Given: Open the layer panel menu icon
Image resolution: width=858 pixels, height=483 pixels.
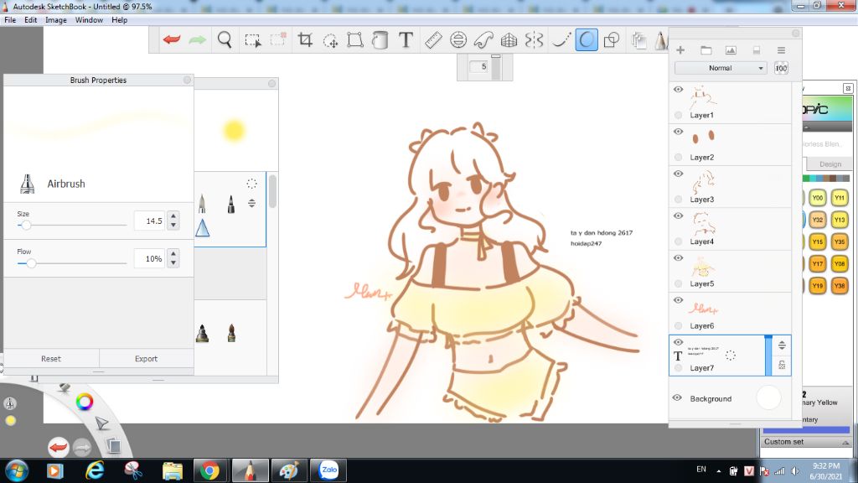Looking at the screenshot, I should [x=781, y=49].
